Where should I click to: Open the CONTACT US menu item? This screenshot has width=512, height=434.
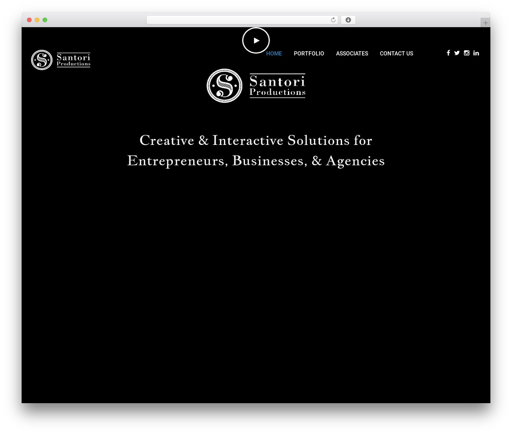tap(396, 53)
